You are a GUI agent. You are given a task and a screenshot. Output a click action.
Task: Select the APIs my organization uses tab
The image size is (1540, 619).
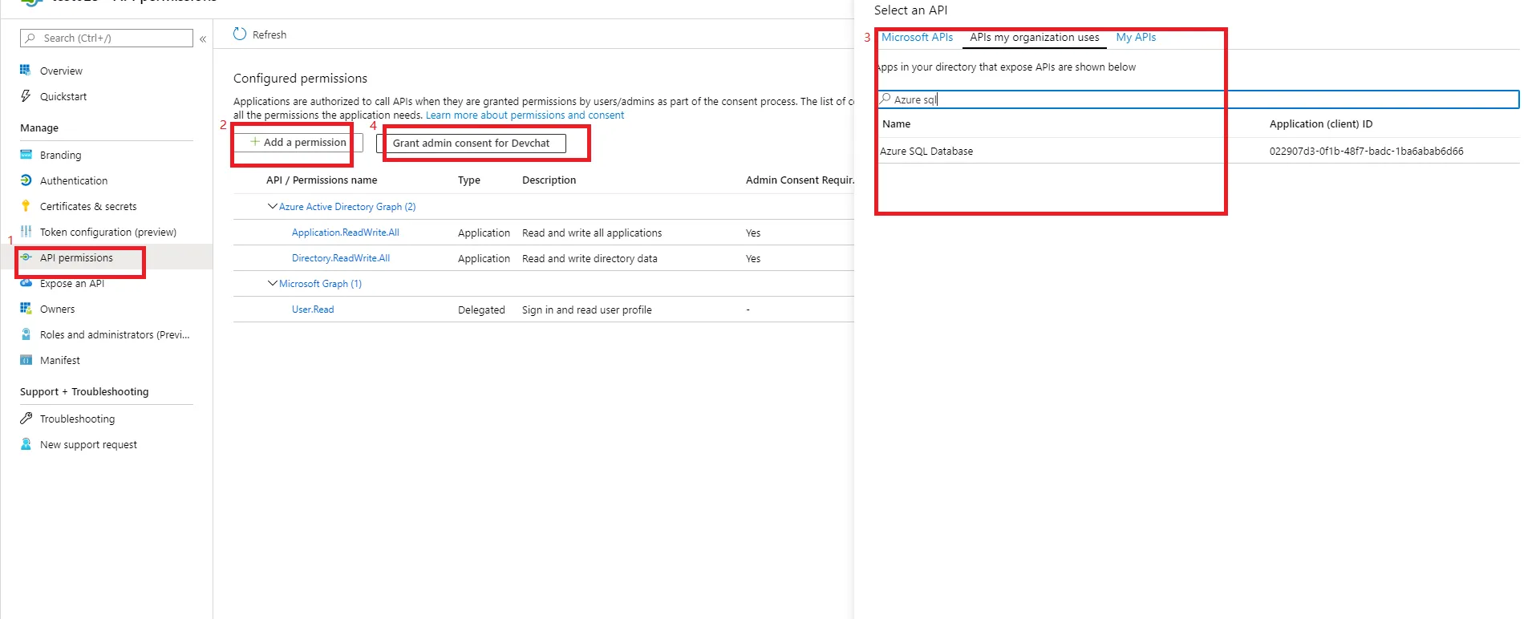click(1034, 37)
